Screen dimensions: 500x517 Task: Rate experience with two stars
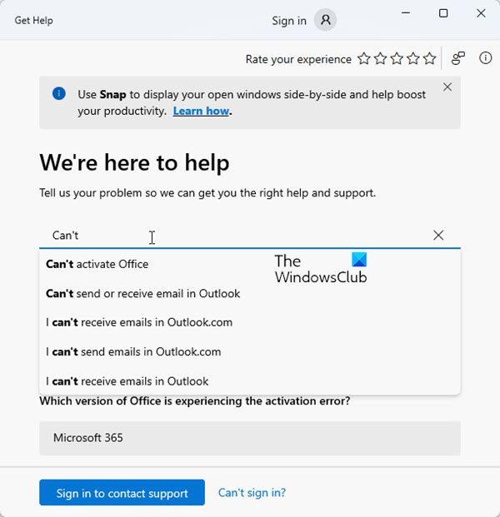click(x=381, y=58)
